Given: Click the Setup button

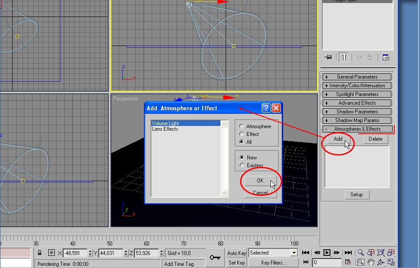Looking at the screenshot, I should (357, 195).
